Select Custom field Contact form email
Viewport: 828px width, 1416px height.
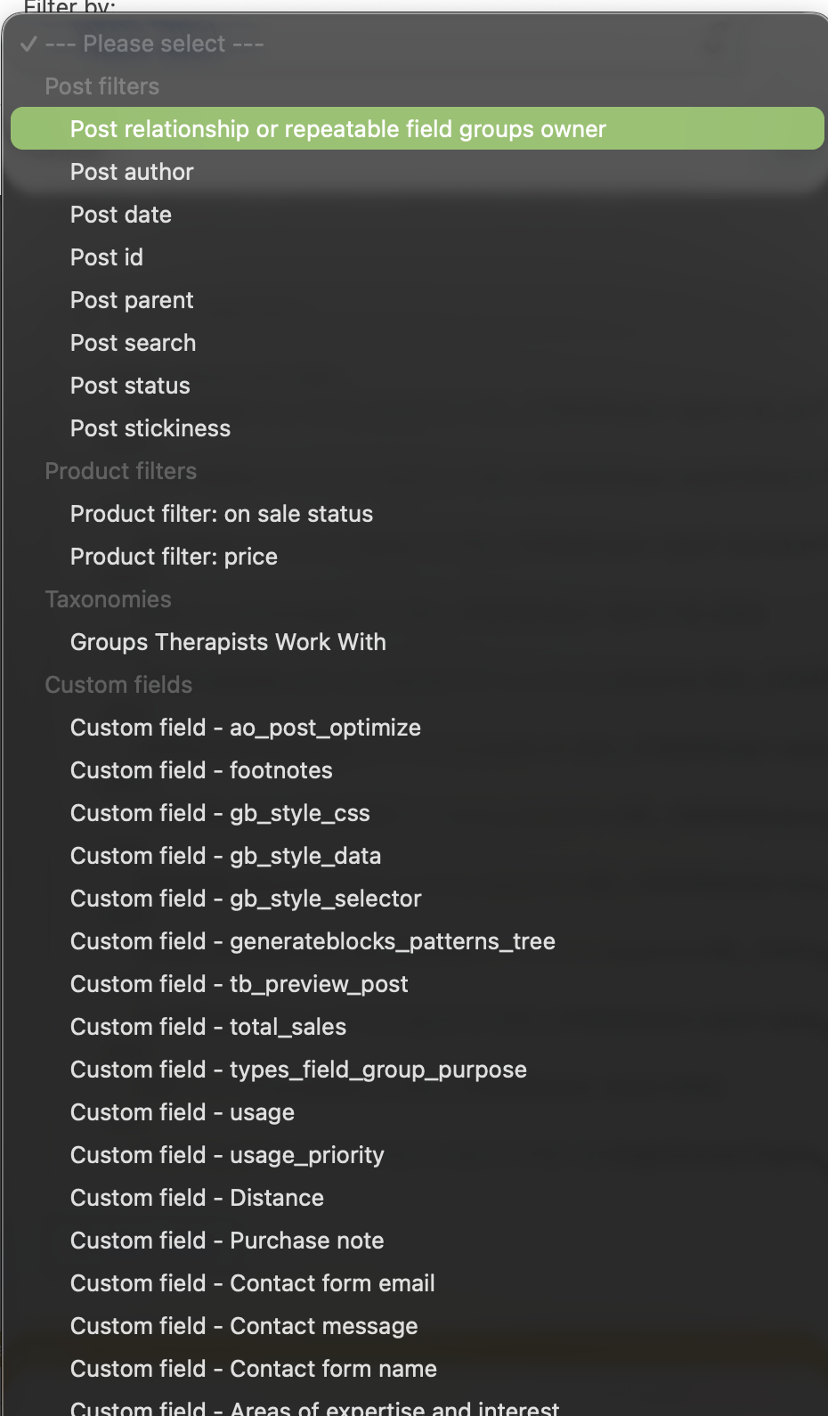[253, 1283]
